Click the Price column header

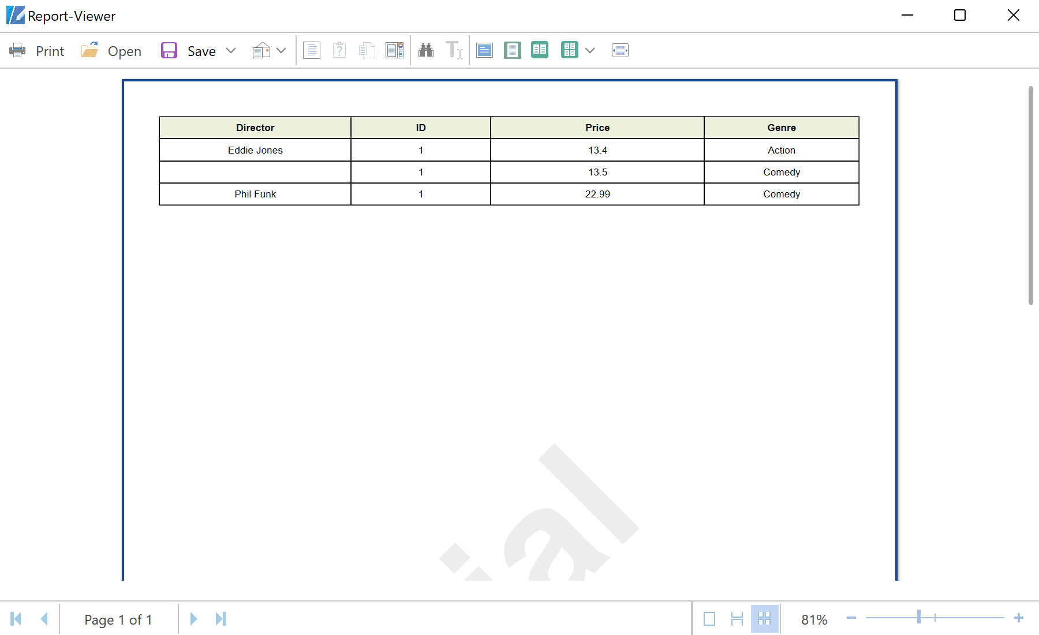pyautogui.click(x=597, y=128)
